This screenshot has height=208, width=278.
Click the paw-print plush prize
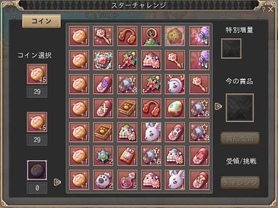tap(103, 180)
